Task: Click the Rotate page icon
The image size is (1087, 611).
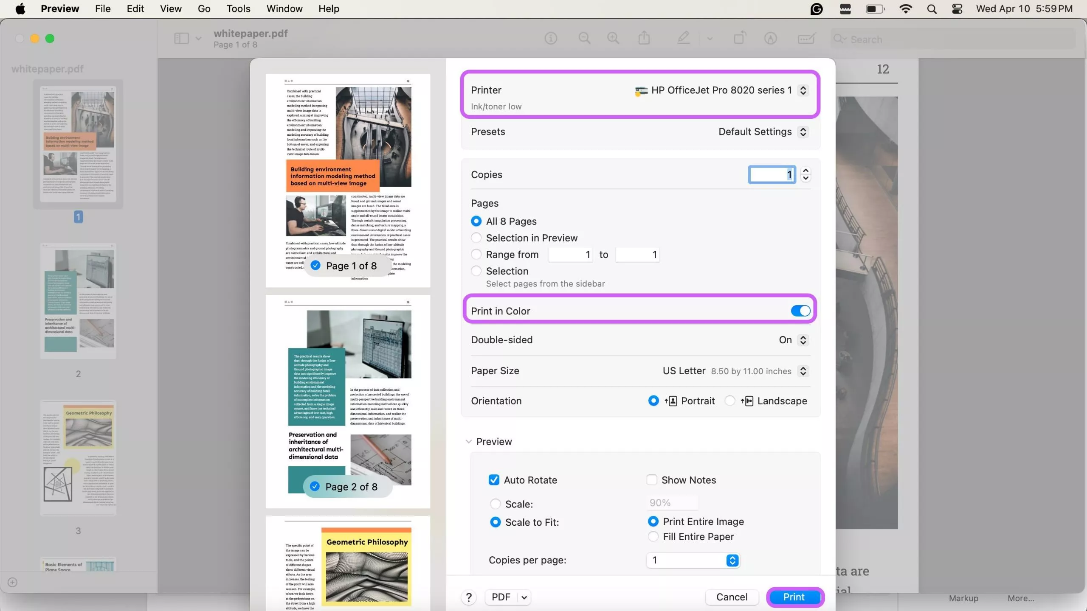Action: click(739, 38)
